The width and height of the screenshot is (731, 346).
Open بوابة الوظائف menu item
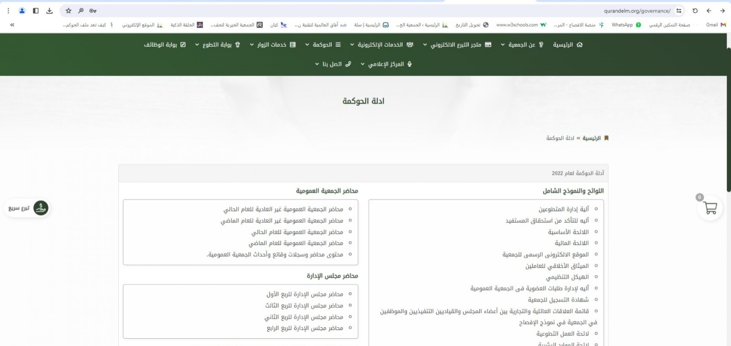[x=165, y=45]
